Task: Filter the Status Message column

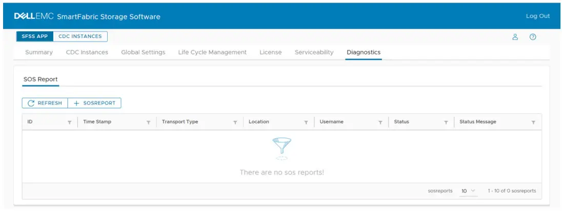Action: click(533, 122)
